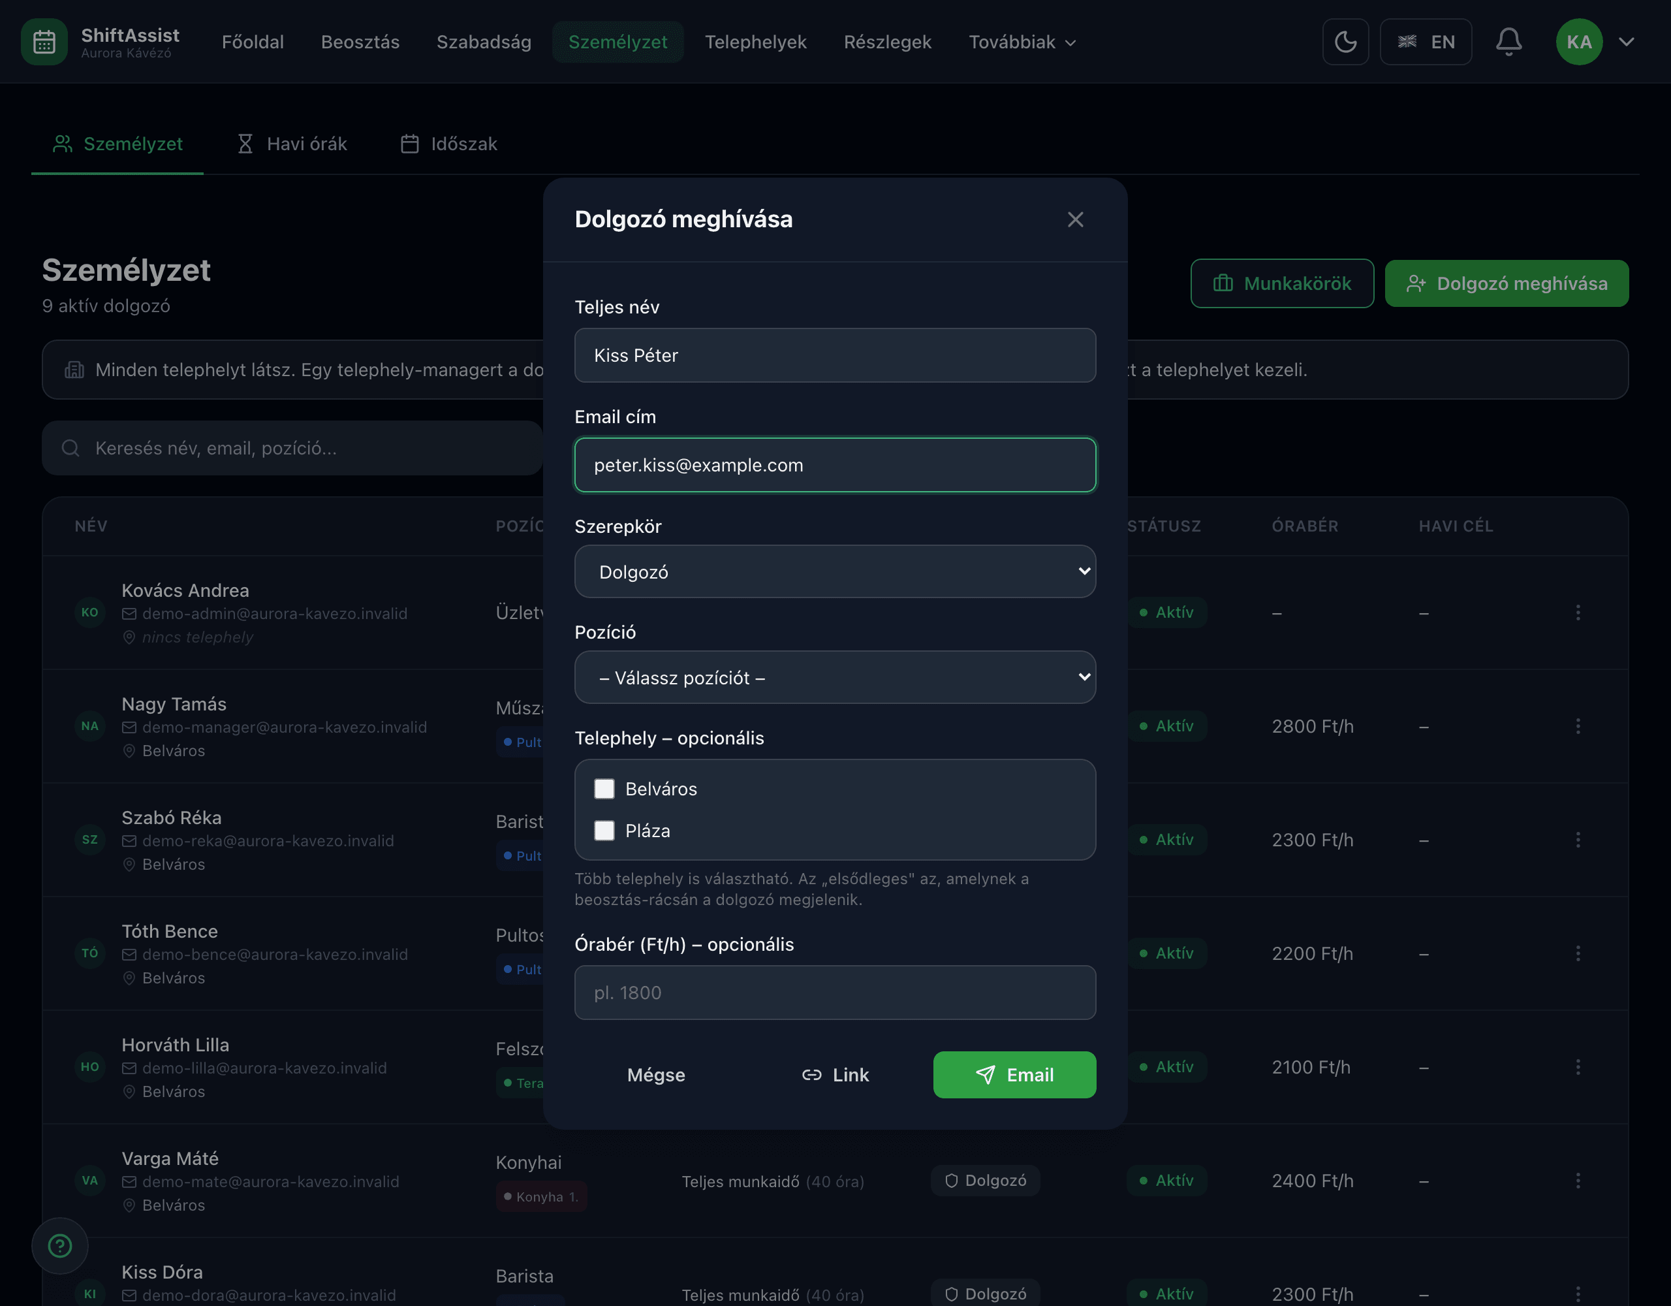Open the Szerepkör dropdown
Screen dimensions: 1671x1306
835,572
